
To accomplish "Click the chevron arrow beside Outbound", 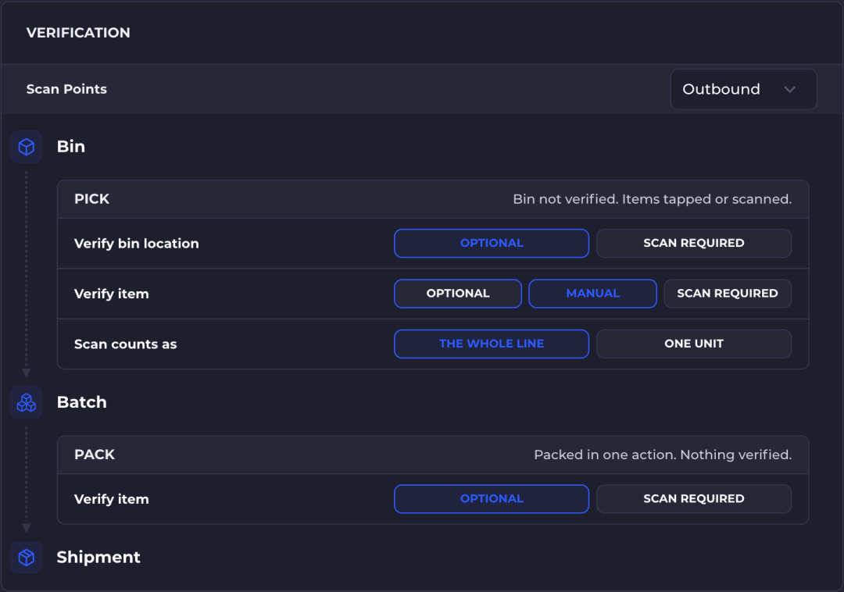I will [789, 89].
